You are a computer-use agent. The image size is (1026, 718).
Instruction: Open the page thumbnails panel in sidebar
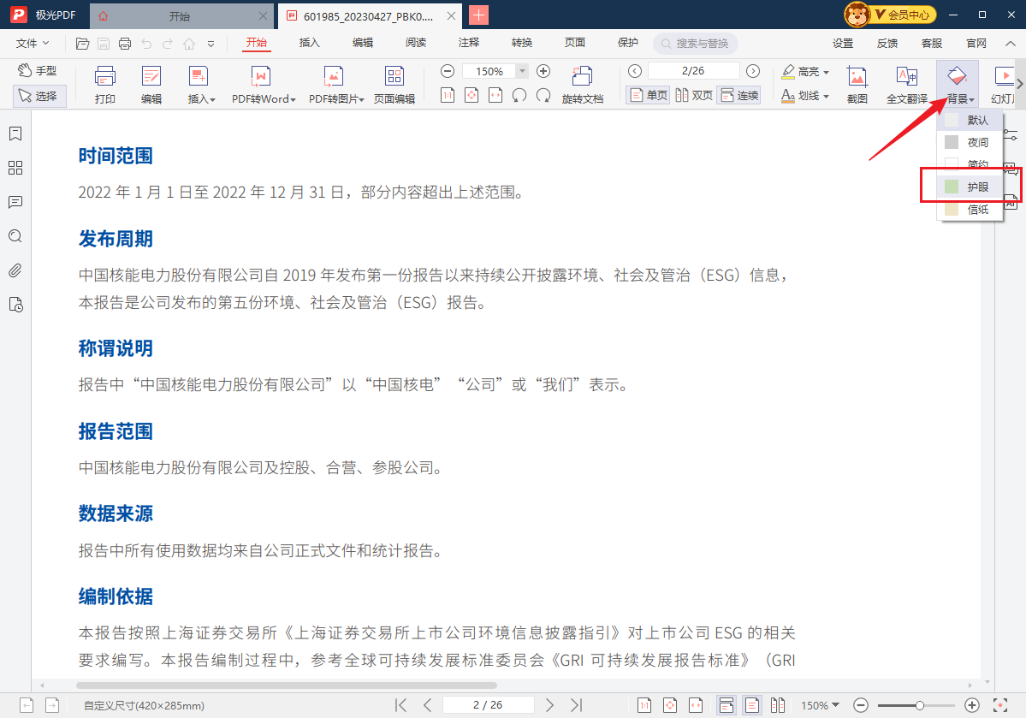15,168
